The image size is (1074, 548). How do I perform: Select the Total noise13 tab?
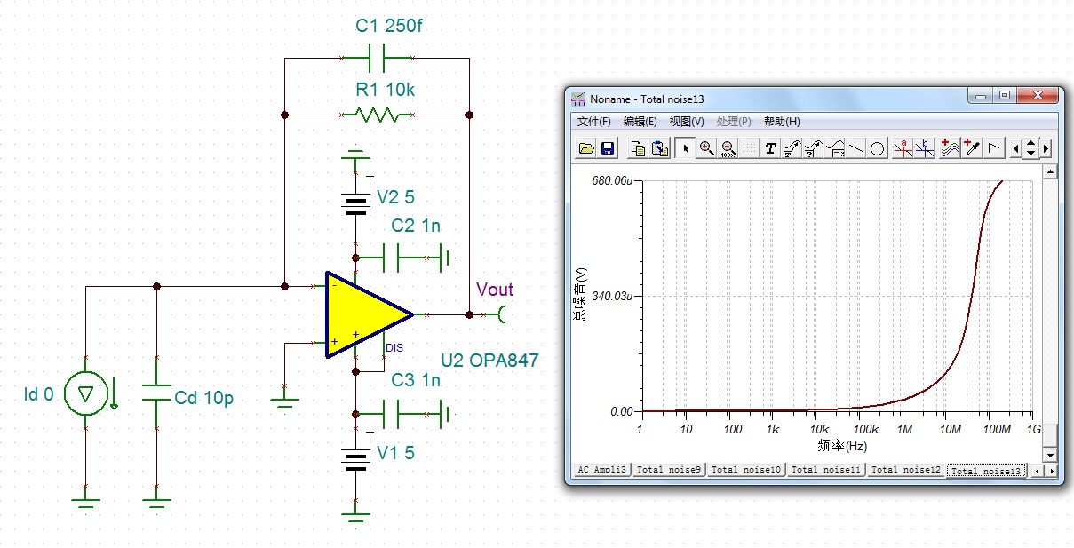pos(986,470)
